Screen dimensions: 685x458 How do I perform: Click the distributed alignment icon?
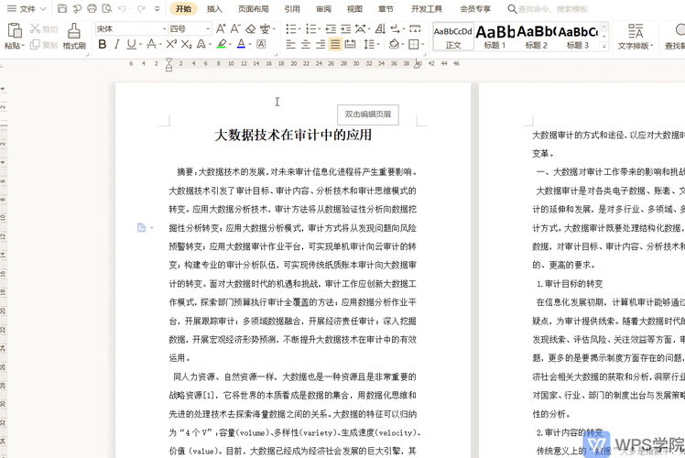tap(350, 44)
